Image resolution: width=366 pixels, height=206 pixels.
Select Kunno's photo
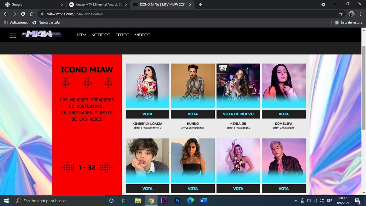(193, 85)
